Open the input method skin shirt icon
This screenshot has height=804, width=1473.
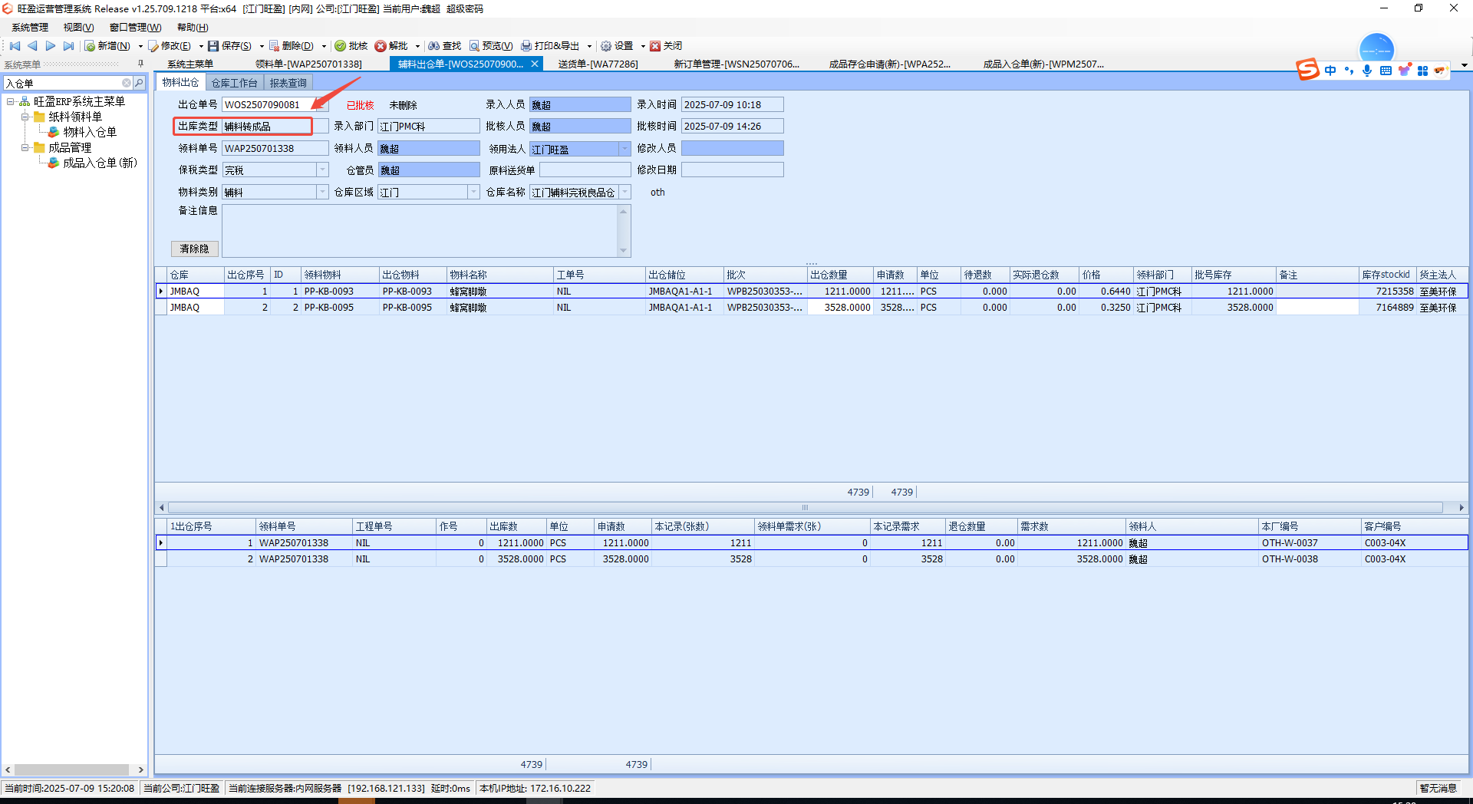tap(1404, 71)
